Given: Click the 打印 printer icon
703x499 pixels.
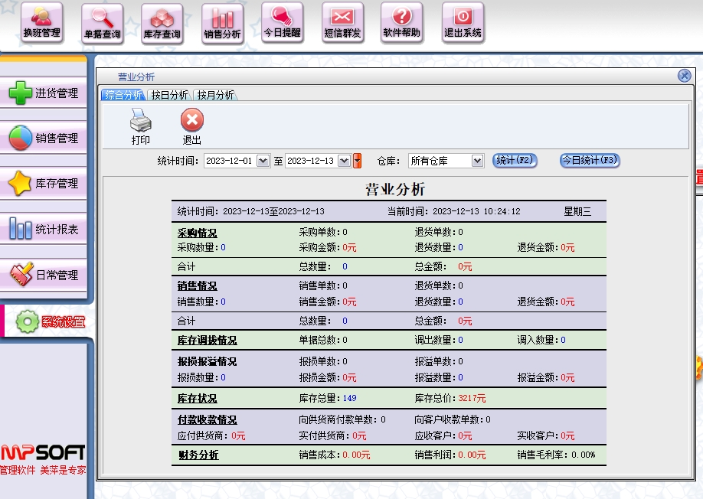Looking at the screenshot, I should (141, 126).
